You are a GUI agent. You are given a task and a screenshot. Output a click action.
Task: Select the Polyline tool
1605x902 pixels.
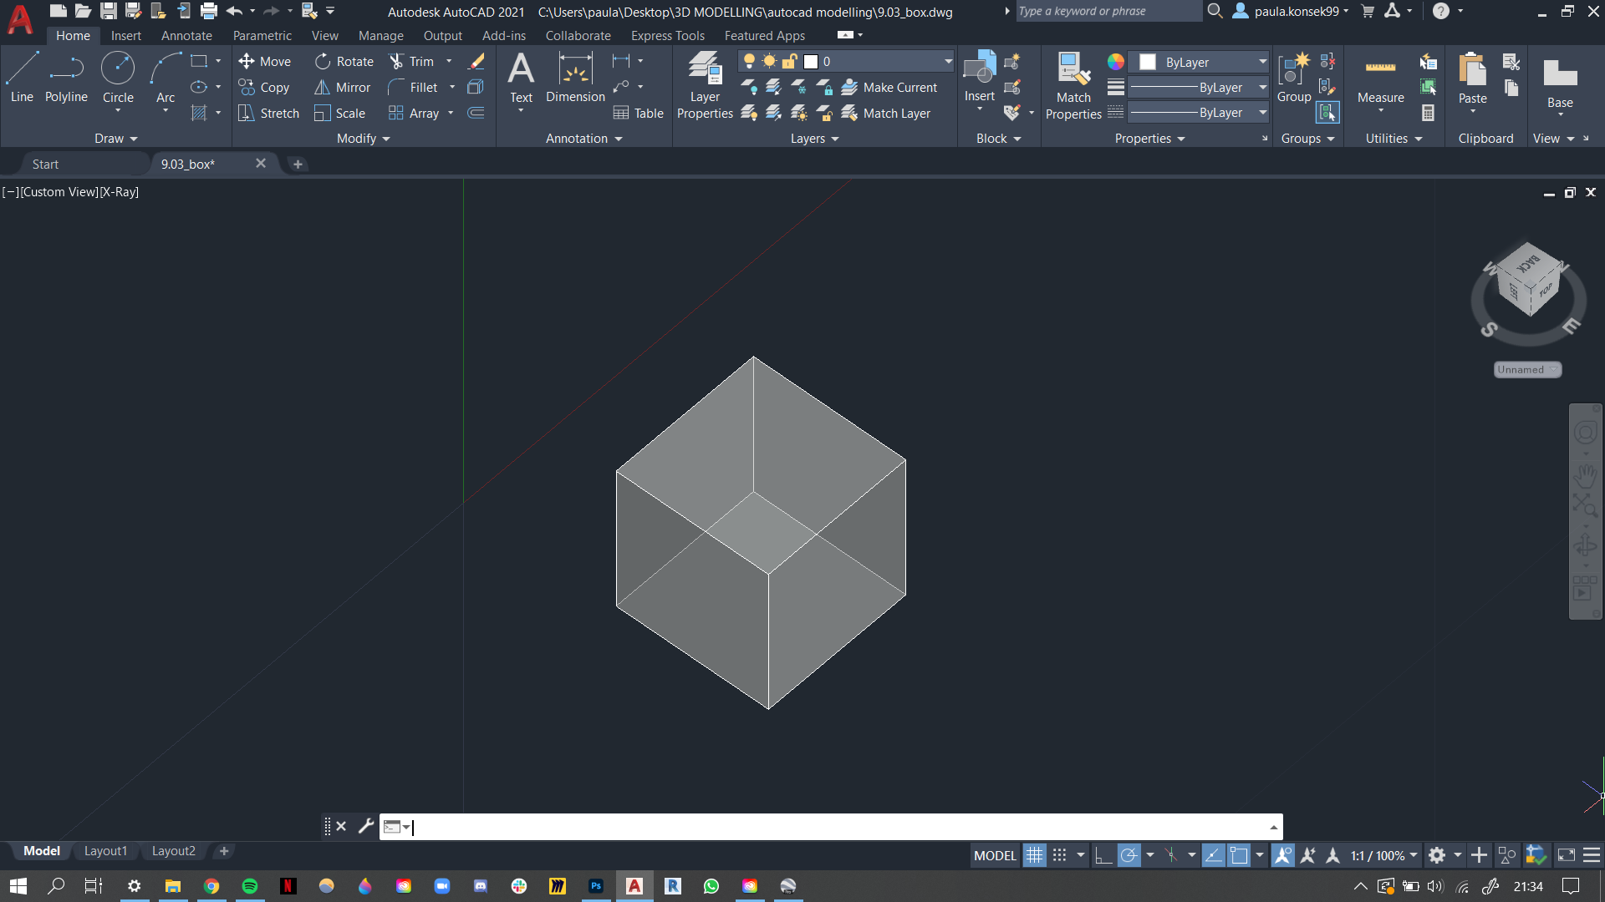66,77
